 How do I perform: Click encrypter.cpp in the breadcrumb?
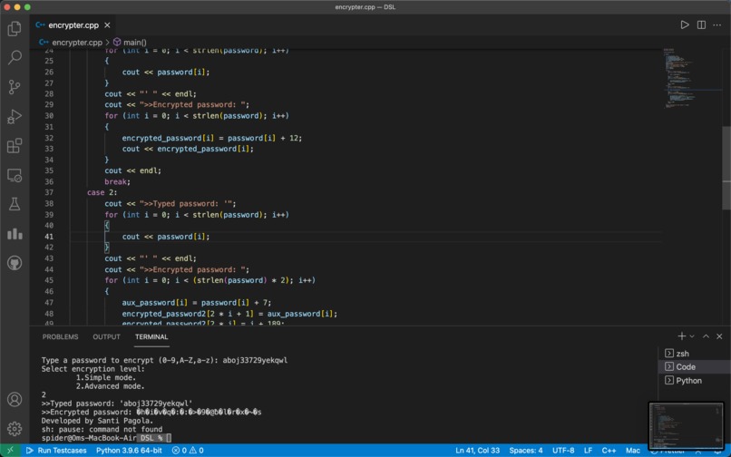click(77, 43)
